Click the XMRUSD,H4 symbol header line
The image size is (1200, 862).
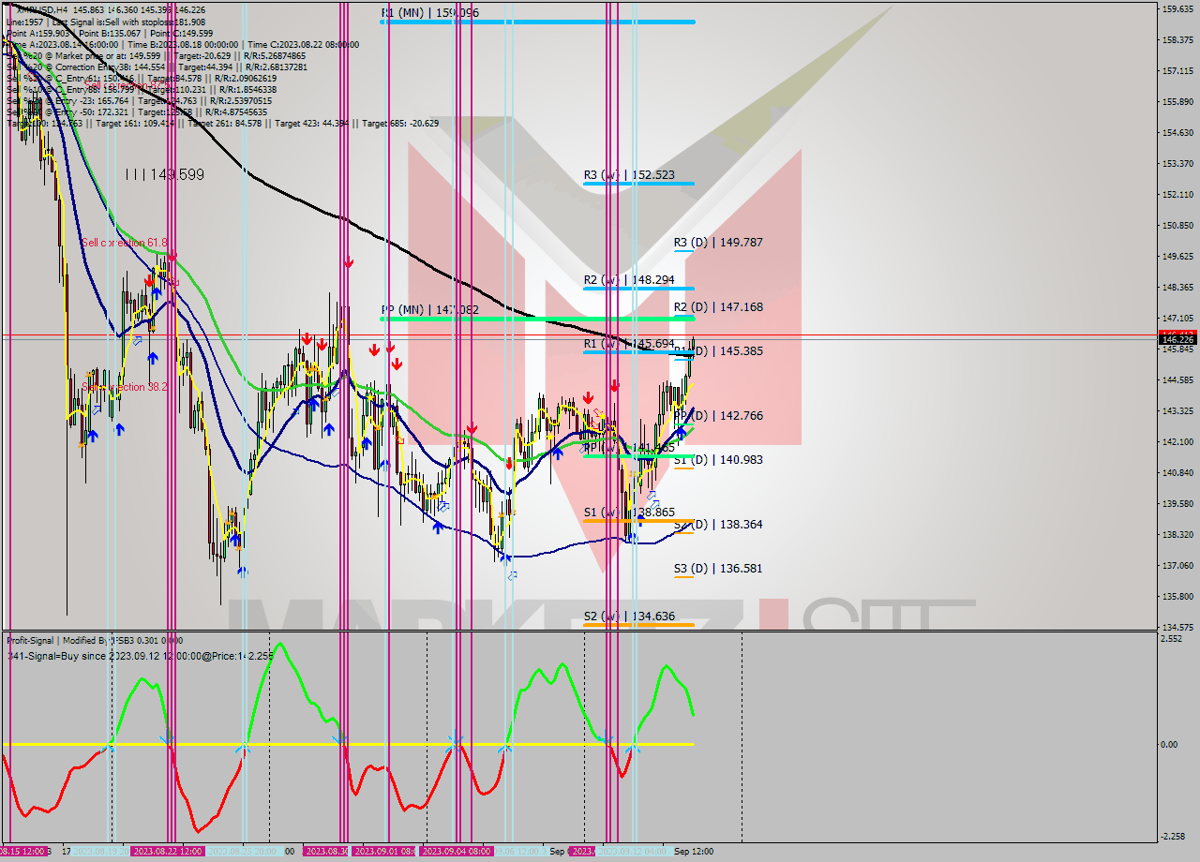112,9
